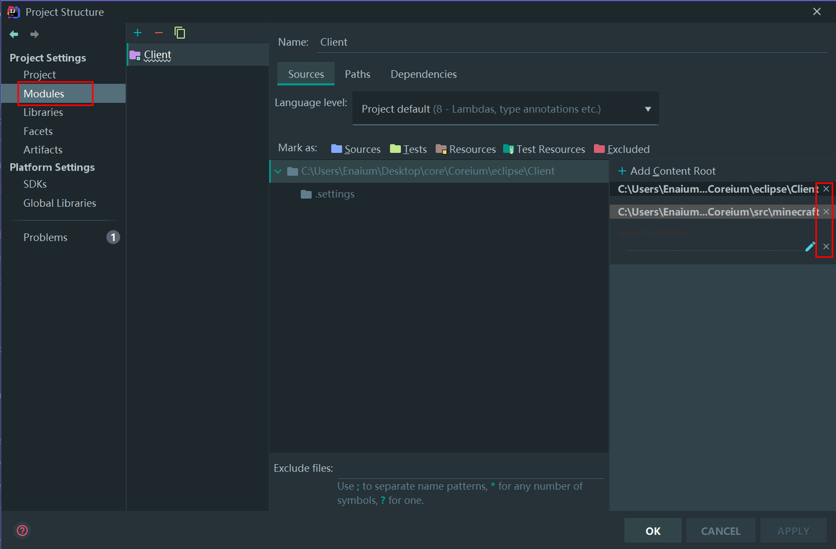Switch to the Sources tab
This screenshot has width=836, height=549.
coord(306,74)
